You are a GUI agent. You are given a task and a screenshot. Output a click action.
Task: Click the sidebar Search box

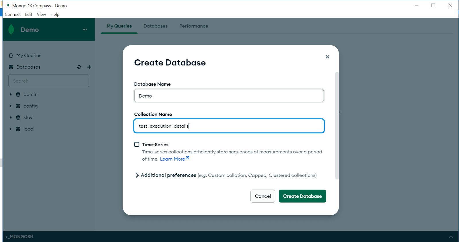49,81
